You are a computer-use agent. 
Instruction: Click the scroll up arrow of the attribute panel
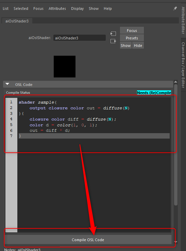175,82
